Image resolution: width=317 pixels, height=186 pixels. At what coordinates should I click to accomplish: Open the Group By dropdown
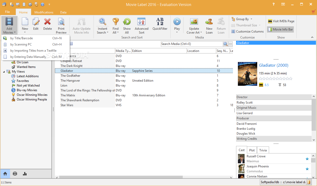click(242, 19)
